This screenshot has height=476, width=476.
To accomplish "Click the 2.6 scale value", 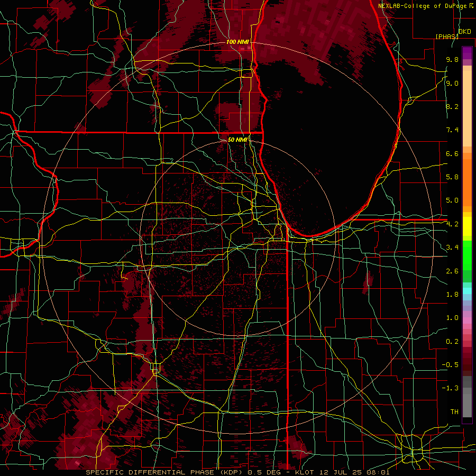I will click(452, 271).
